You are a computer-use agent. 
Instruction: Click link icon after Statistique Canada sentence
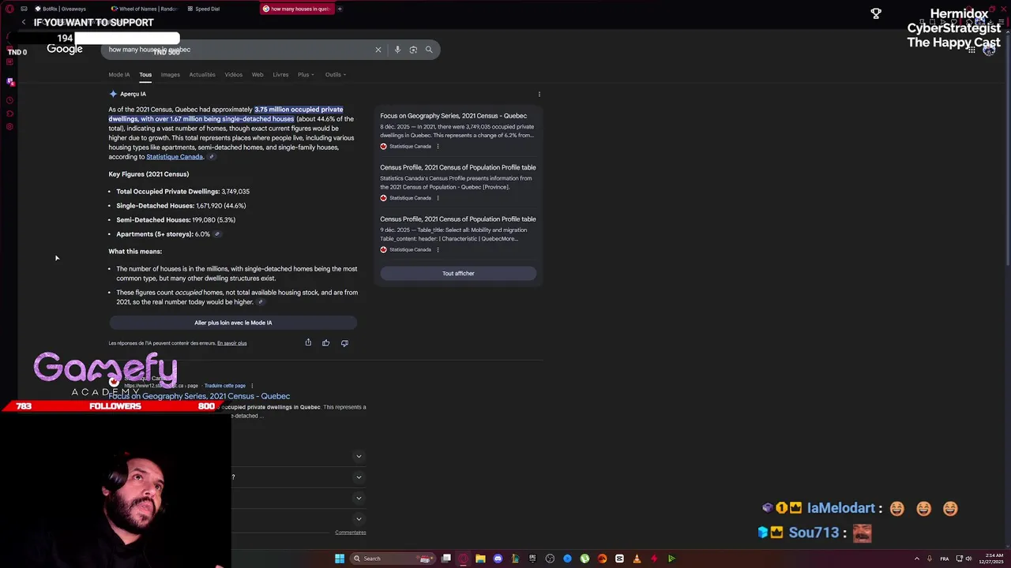[211, 157]
